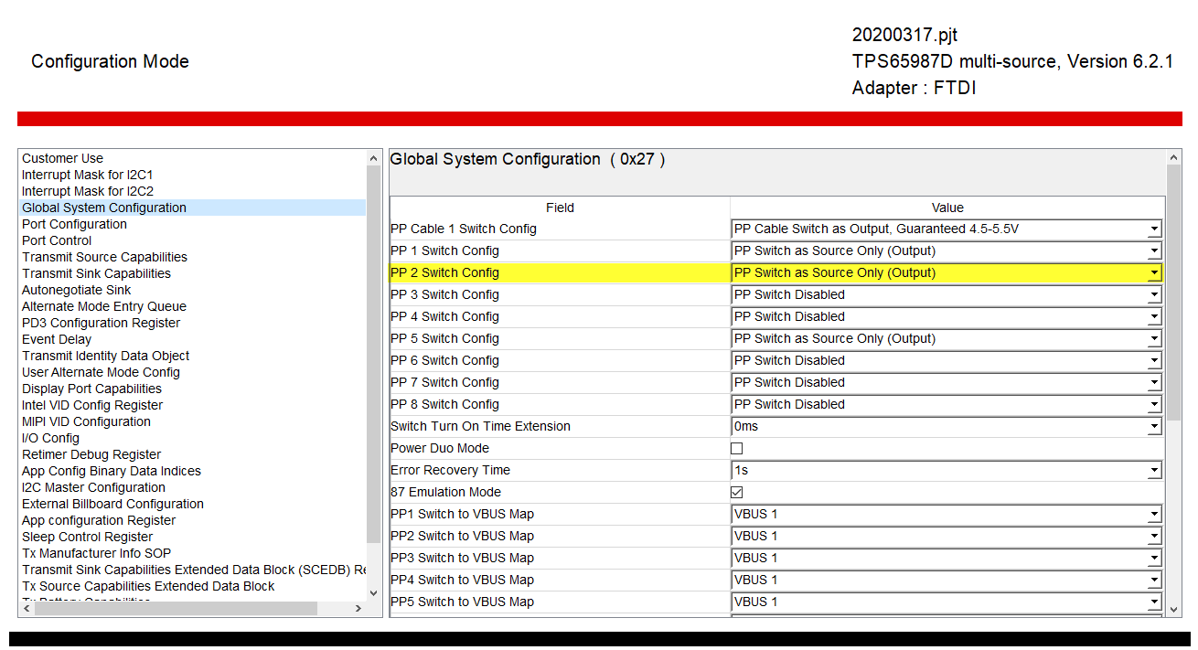
Task: Click the PP 2 Switch Config field label
Action: click(444, 272)
